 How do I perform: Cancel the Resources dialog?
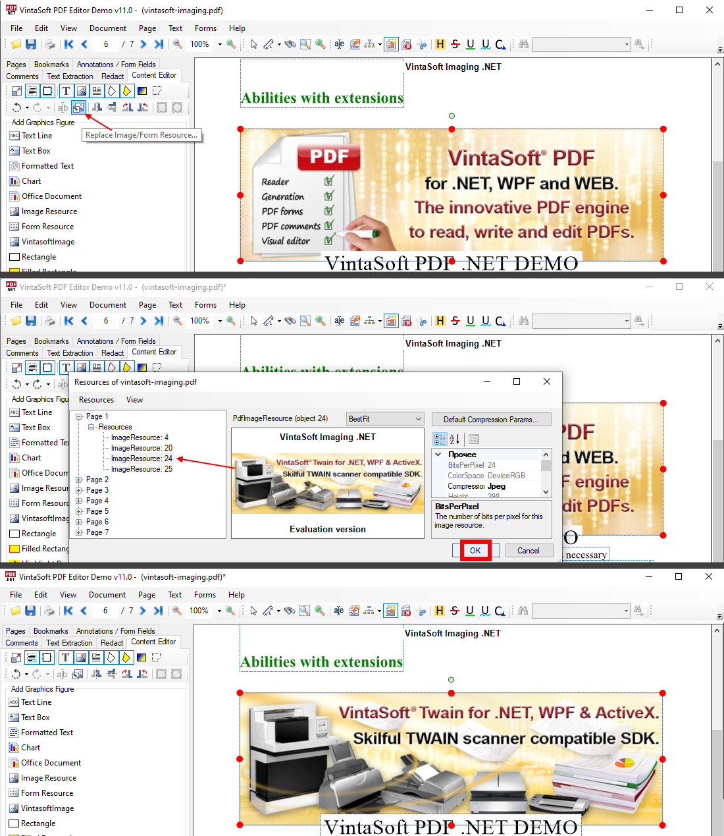pos(528,551)
